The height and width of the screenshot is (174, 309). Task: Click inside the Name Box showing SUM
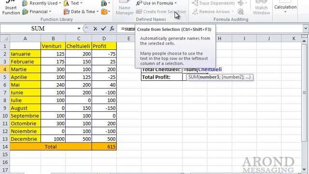[x=38, y=29]
